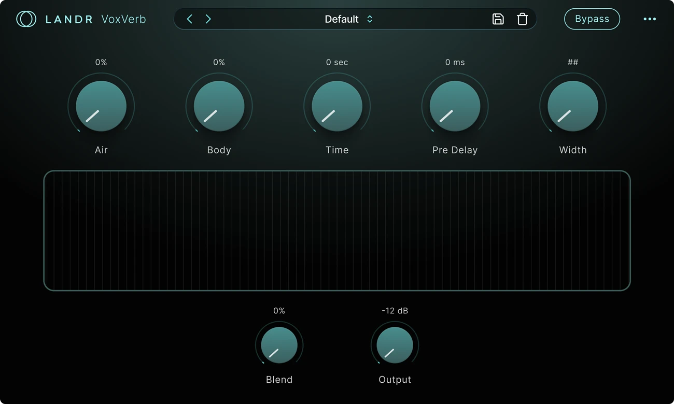Click the Blend knob
Viewport: 674px width, 404px height.
click(x=279, y=345)
